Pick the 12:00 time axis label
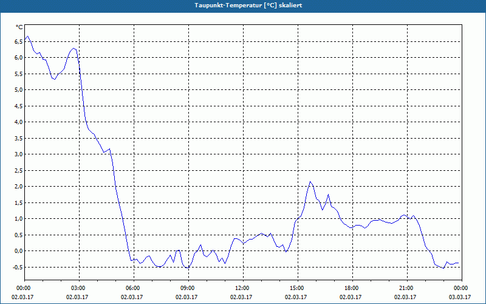 point(243,288)
